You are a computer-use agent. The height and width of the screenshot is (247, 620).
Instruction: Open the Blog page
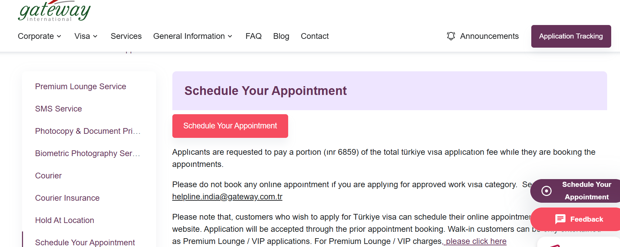[281, 36]
